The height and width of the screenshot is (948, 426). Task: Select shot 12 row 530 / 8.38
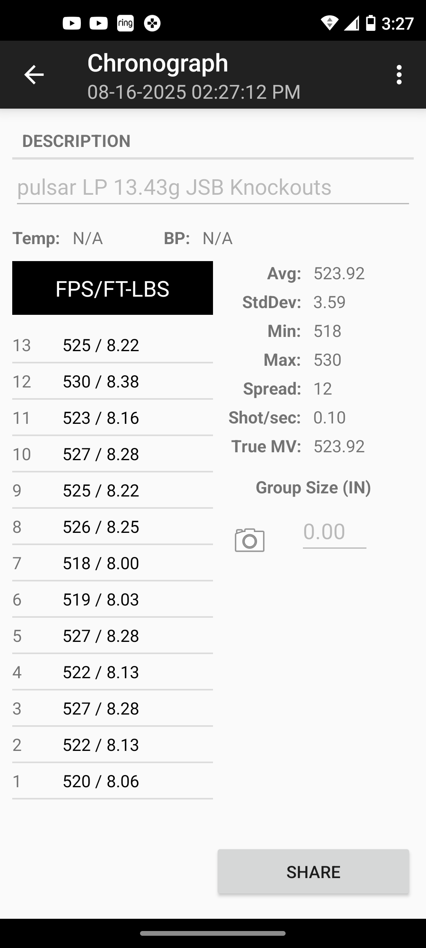click(x=112, y=381)
